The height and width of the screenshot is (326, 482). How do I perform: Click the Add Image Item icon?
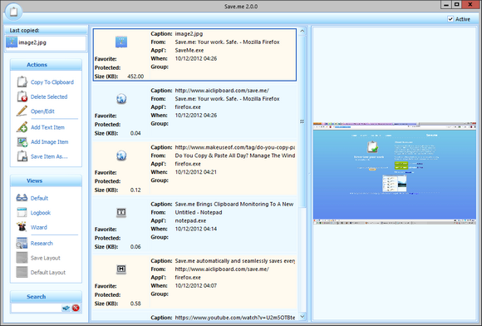tap(22, 141)
